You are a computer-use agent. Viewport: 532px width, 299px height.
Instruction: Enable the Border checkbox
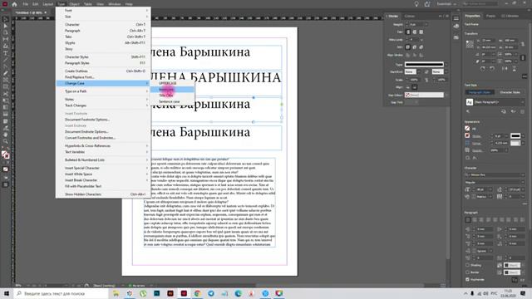(467, 272)
